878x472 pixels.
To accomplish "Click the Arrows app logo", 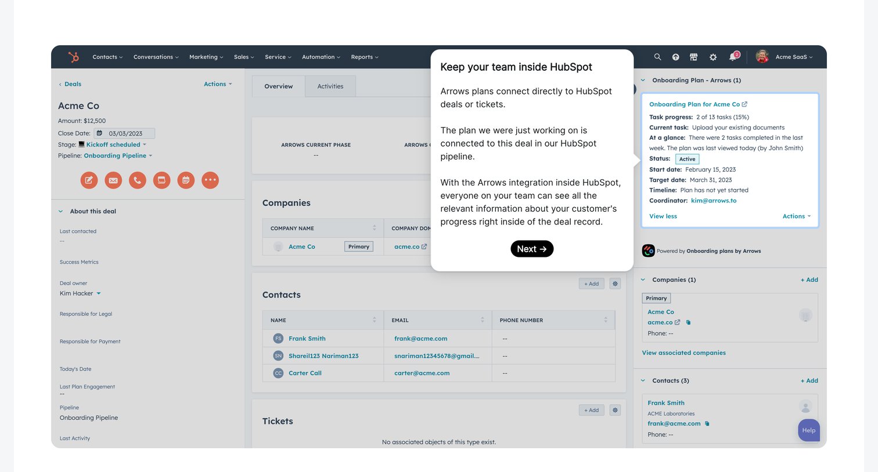I will tap(648, 250).
